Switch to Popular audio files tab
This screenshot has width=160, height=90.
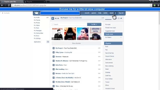pyautogui.click(x=11, y=2)
